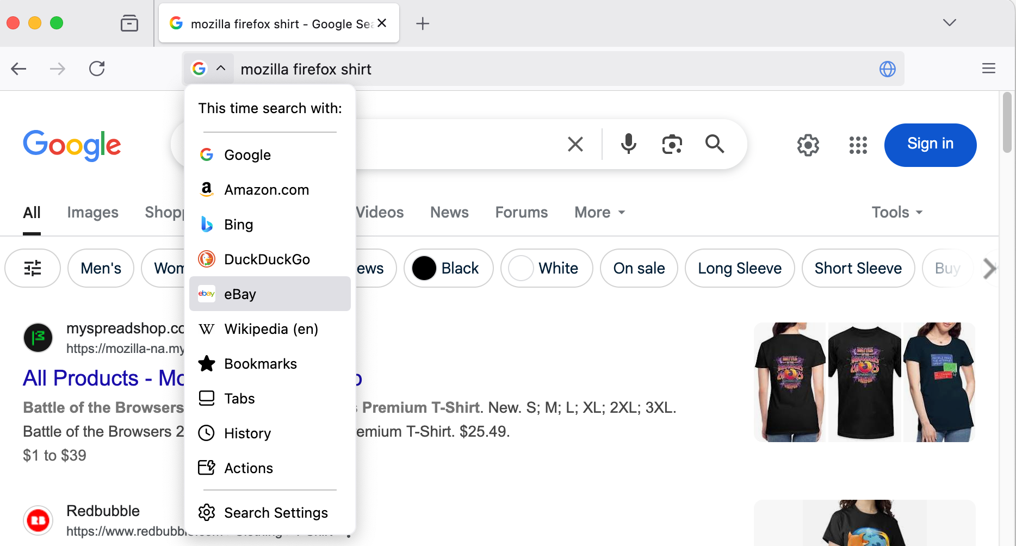Toggle the Long Sleeve filter chip
This screenshot has height=546, width=1016.
(x=739, y=268)
